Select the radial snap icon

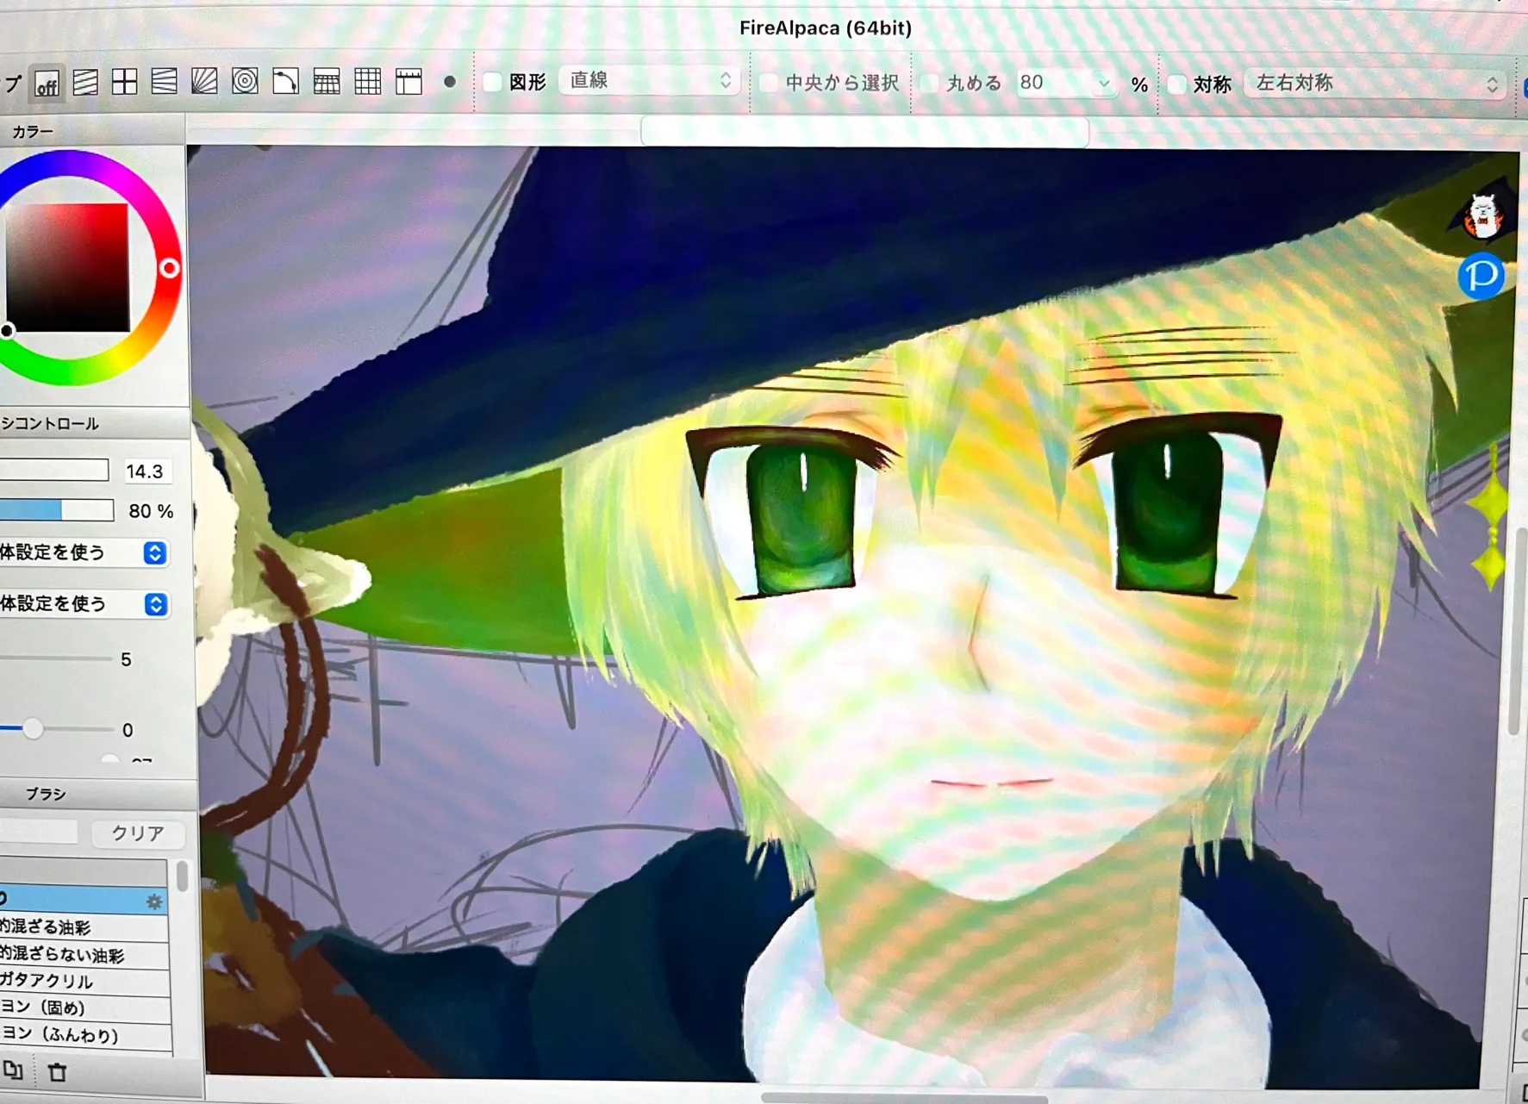click(204, 82)
